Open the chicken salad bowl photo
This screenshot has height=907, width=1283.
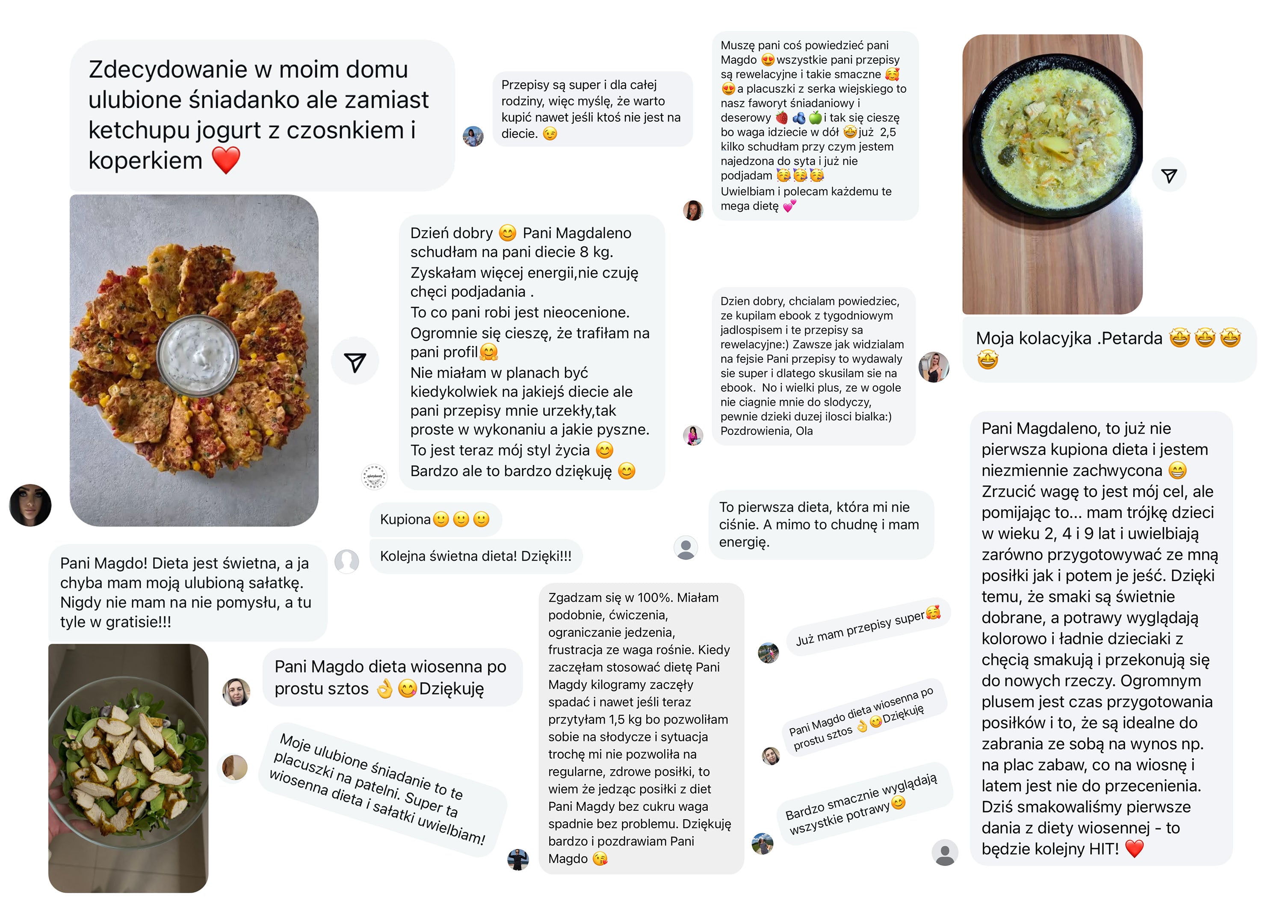pyautogui.click(x=128, y=768)
